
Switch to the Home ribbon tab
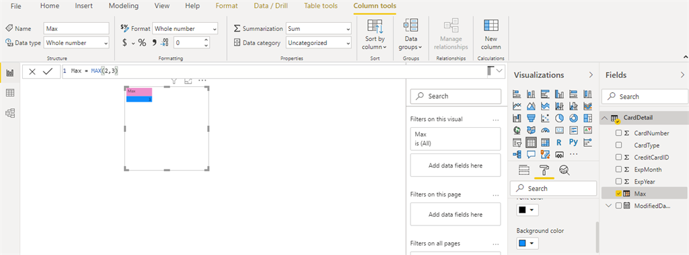coord(50,6)
